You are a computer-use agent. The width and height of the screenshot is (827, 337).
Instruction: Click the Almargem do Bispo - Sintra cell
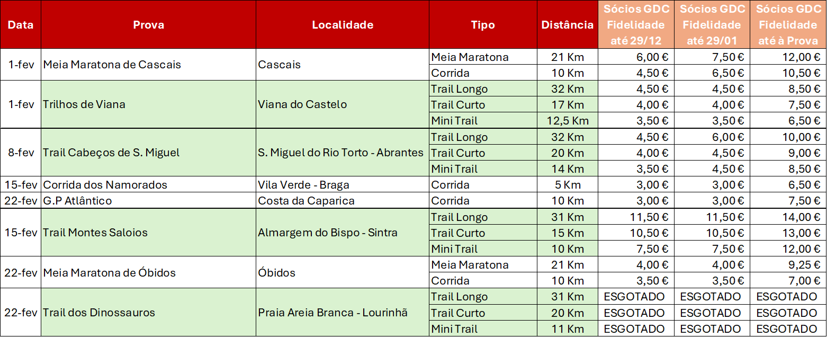point(328,233)
